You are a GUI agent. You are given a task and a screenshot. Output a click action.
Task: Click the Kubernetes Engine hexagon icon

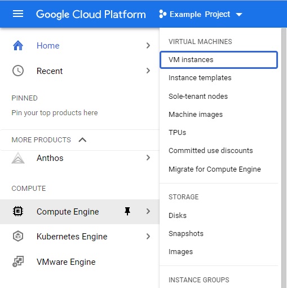tap(18, 236)
